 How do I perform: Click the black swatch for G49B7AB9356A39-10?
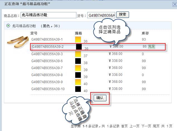pyautogui.click(x=78, y=89)
